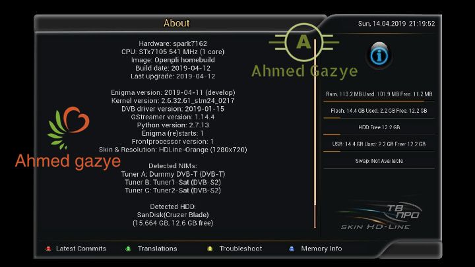Click the 'Hardware: spark7162' line
The width and height of the screenshot is (475, 267).
point(173,44)
